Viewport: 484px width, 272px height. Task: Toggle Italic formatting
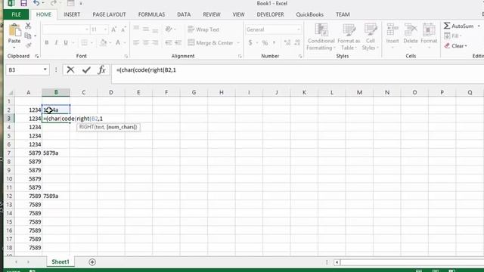coord(56,42)
